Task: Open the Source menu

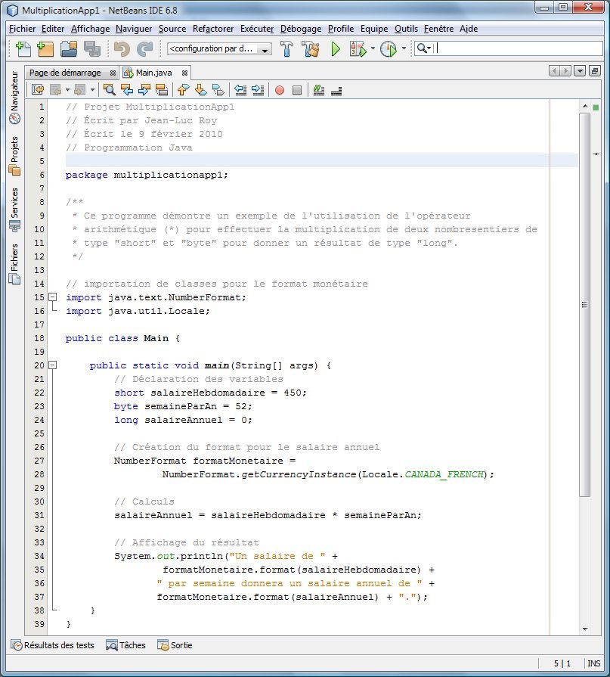Action: (172, 29)
